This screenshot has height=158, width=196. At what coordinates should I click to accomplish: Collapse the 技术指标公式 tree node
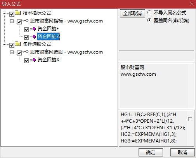click(x=4, y=13)
